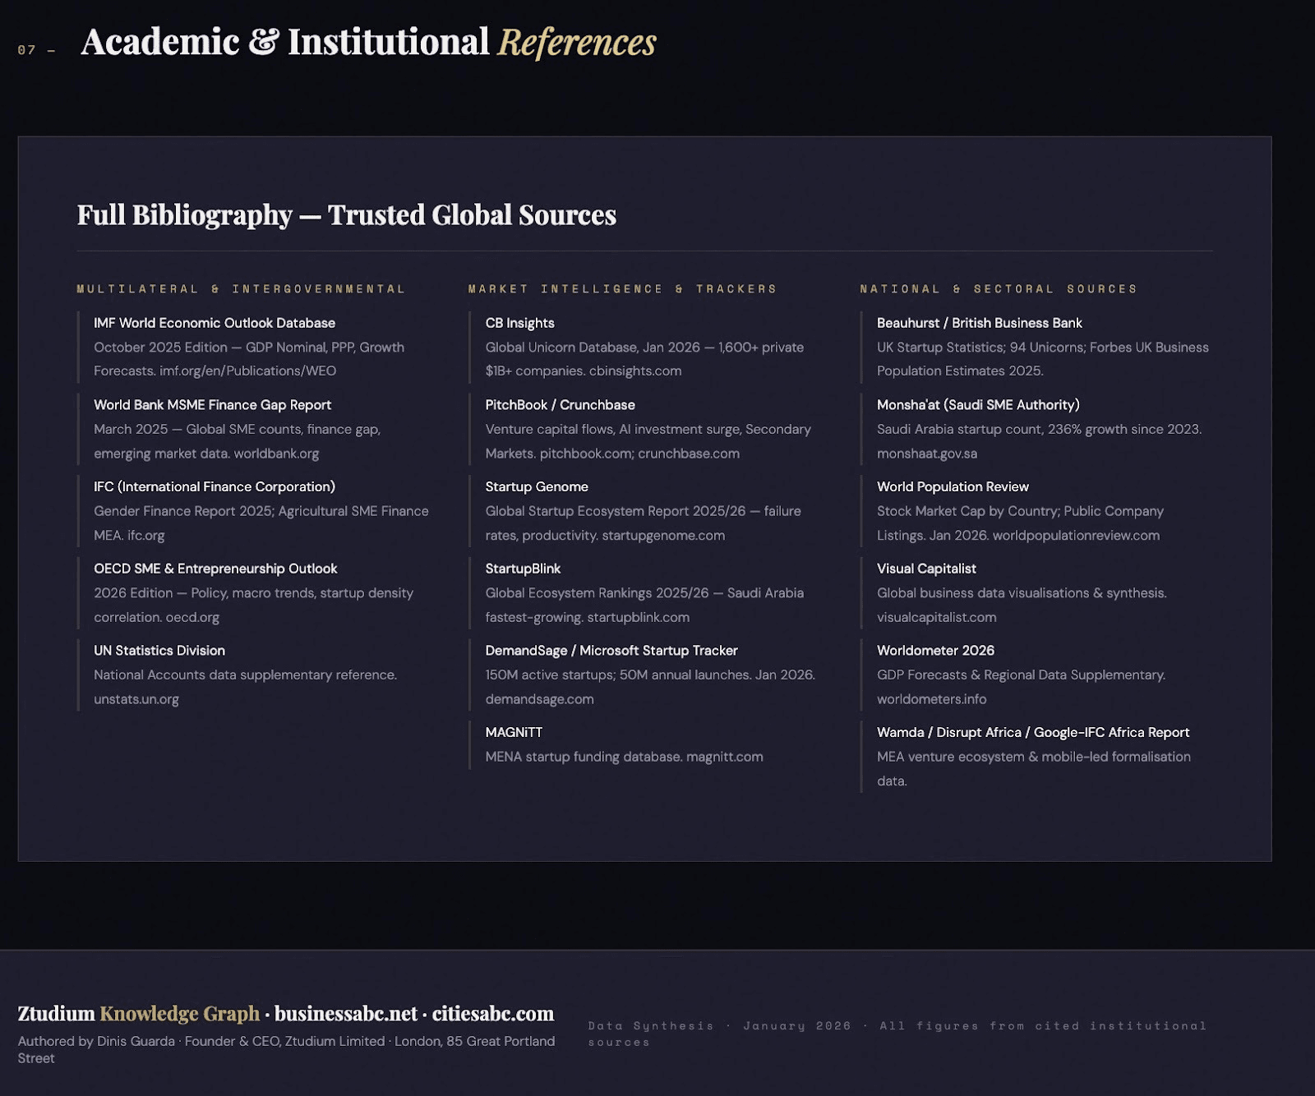Screen dimensions: 1315x1096
Task: Click IFC (International Finance Corporation) entry title
Action: coord(214,486)
